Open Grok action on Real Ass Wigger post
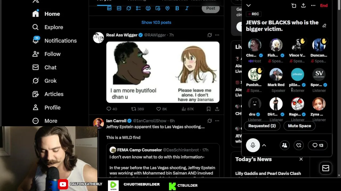This screenshot has width=341, height=191. click(210, 35)
